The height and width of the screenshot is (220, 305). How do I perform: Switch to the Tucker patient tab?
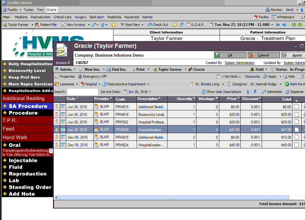tap(29, 9)
